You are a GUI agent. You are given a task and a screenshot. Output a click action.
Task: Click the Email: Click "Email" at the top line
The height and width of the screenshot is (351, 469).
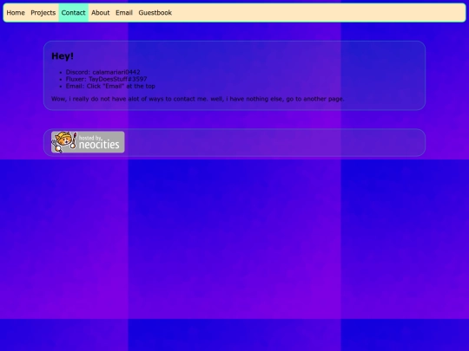(110, 87)
